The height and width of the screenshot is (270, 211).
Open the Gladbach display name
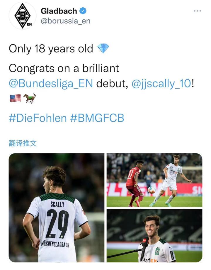59,11
